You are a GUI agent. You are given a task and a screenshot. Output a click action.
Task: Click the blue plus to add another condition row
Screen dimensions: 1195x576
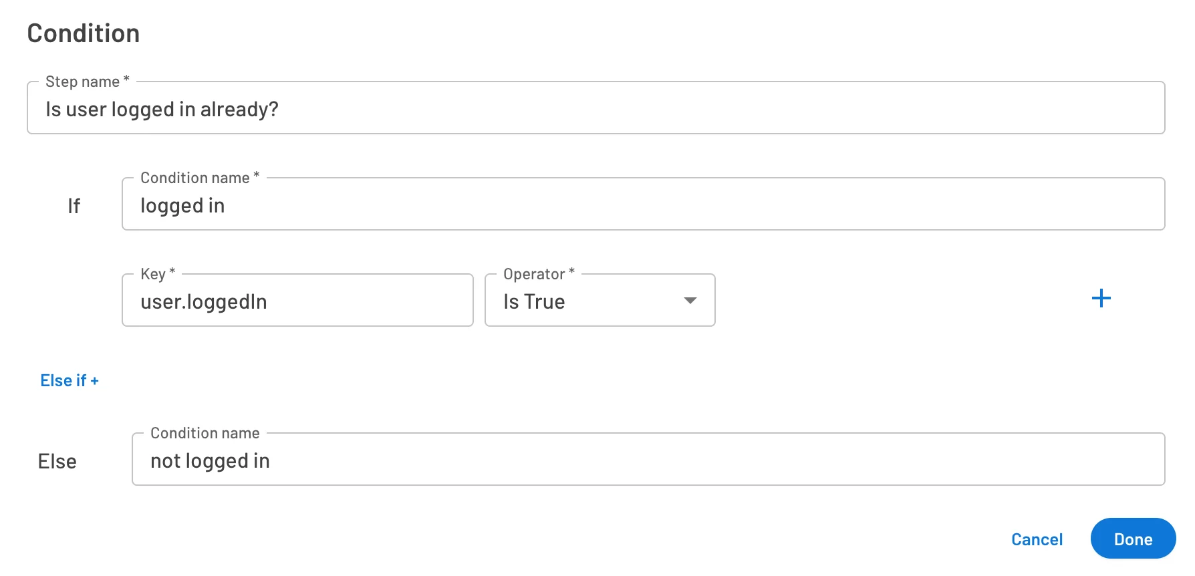pos(1101,299)
